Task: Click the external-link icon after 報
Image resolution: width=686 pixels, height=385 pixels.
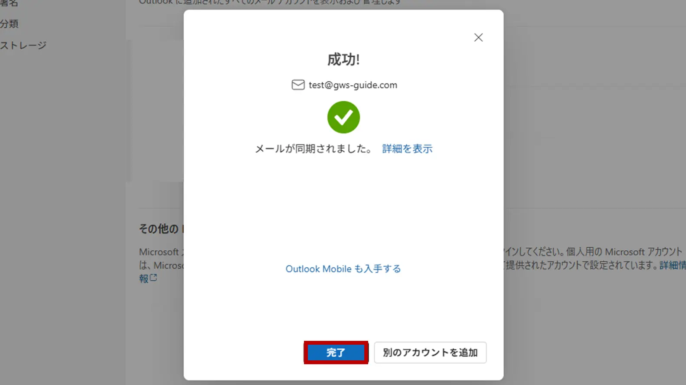Action: (153, 278)
